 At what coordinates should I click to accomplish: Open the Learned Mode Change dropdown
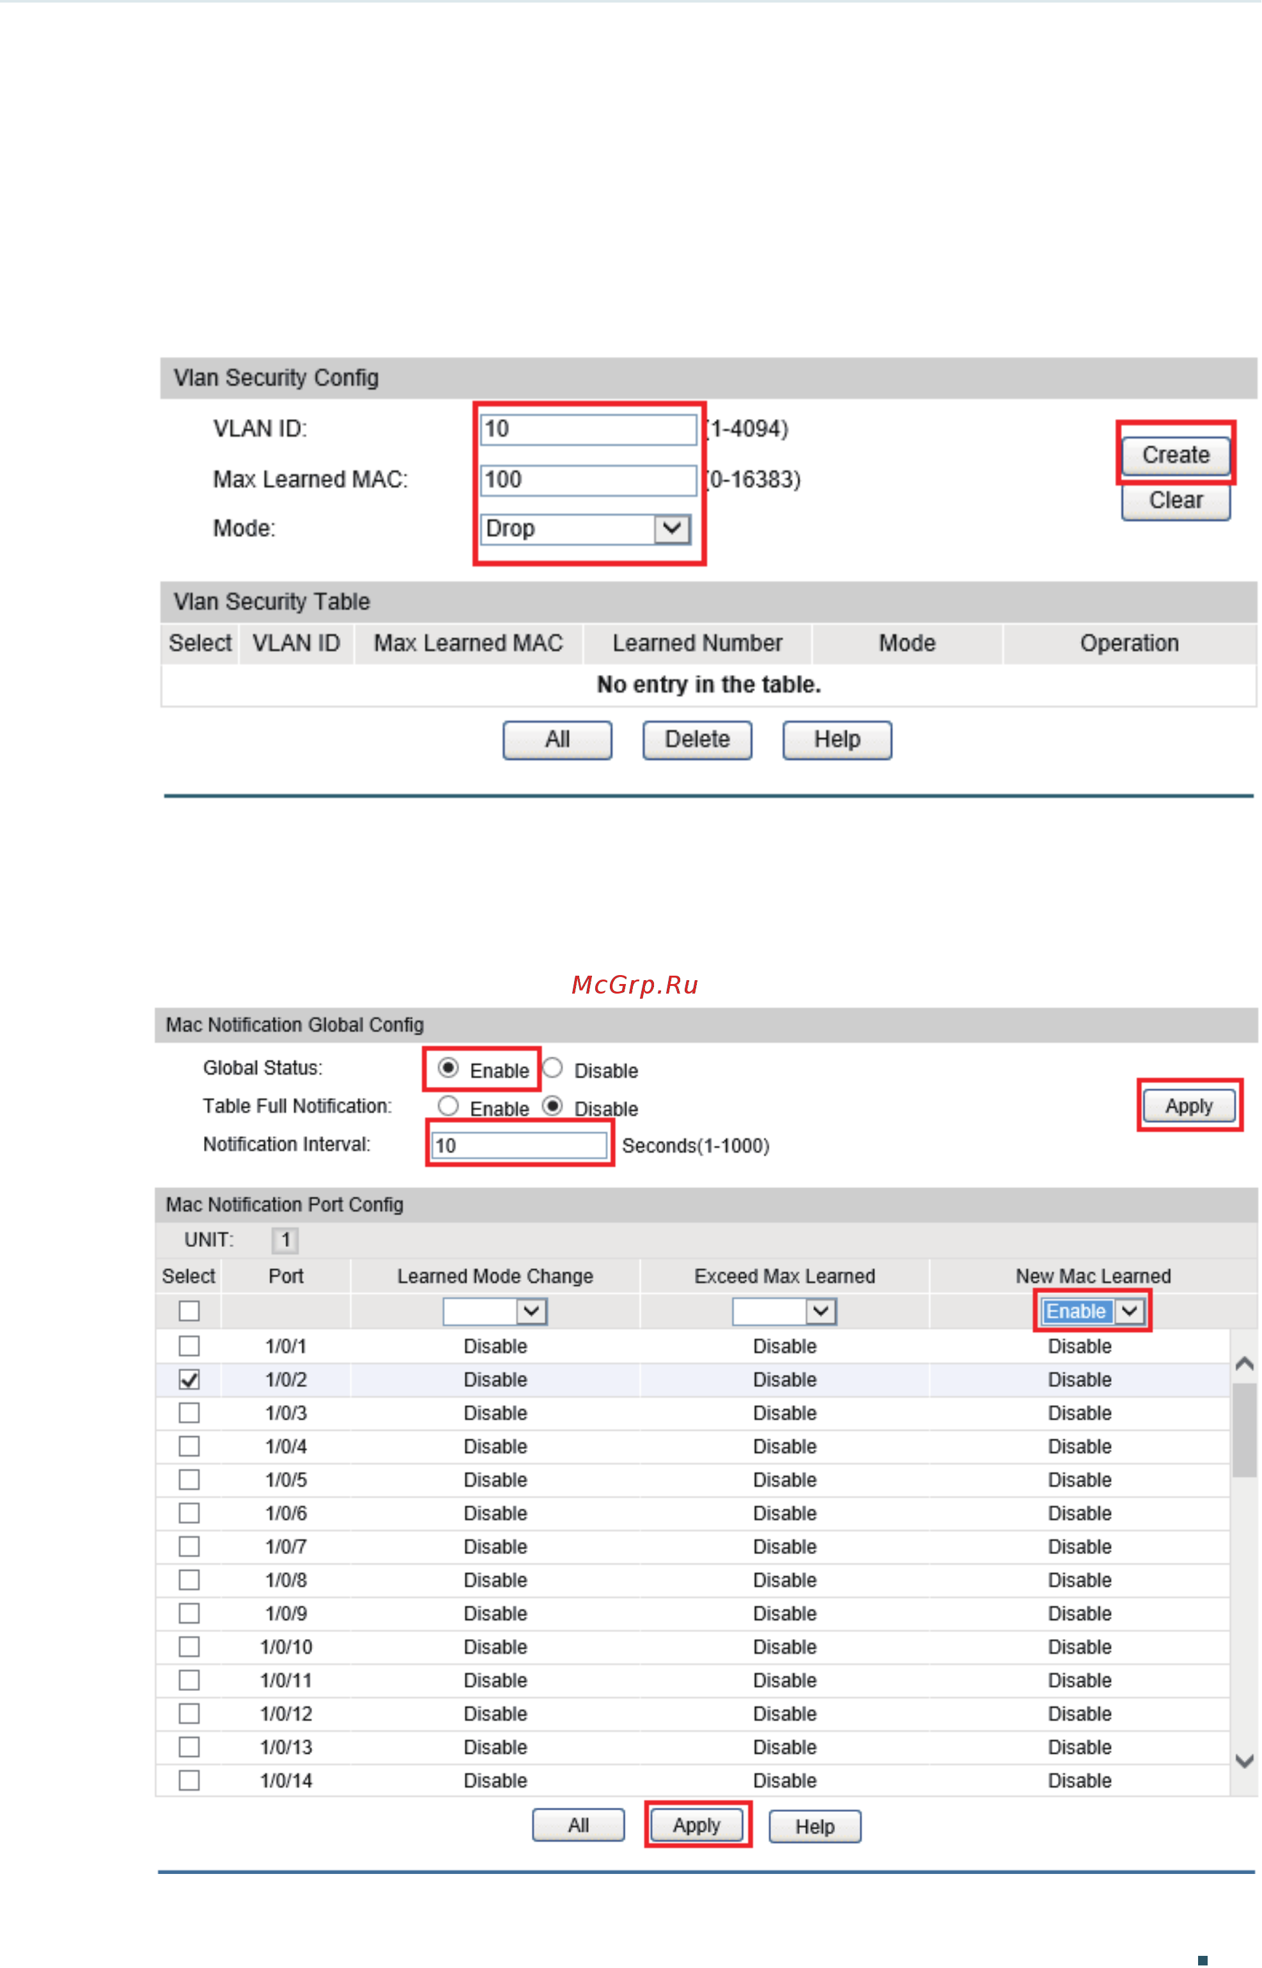coord(495,1311)
